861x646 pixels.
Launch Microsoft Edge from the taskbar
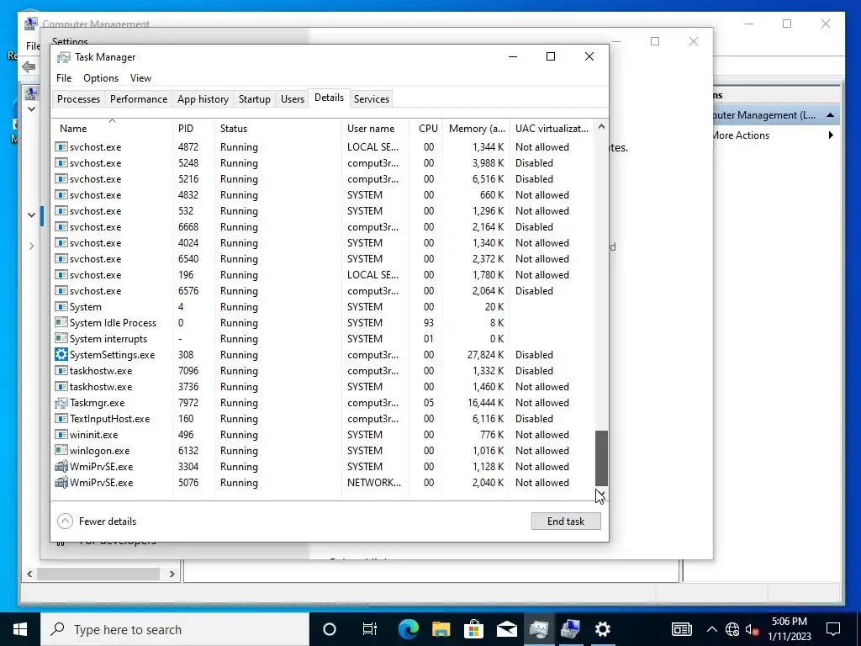tap(408, 629)
